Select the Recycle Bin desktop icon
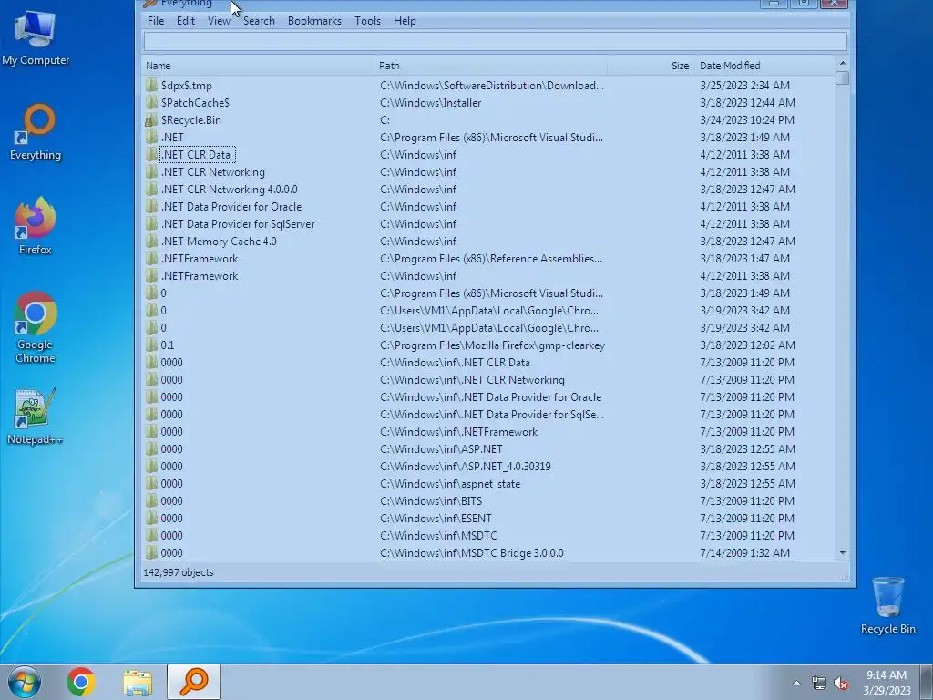The width and height of the screenshot is (933, 700). point(887,605)
